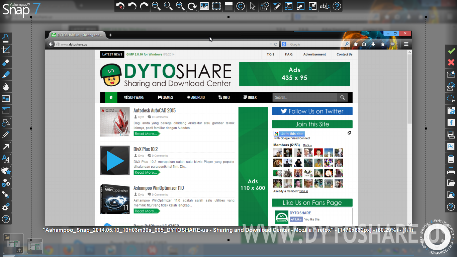
Task: Select the Blur drop tool
Action: click(6, 87)
